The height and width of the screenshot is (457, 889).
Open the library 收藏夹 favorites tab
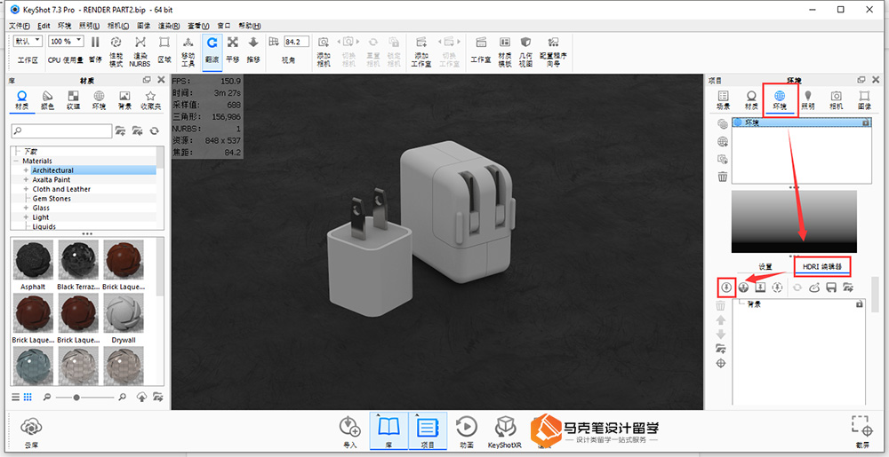150,100
